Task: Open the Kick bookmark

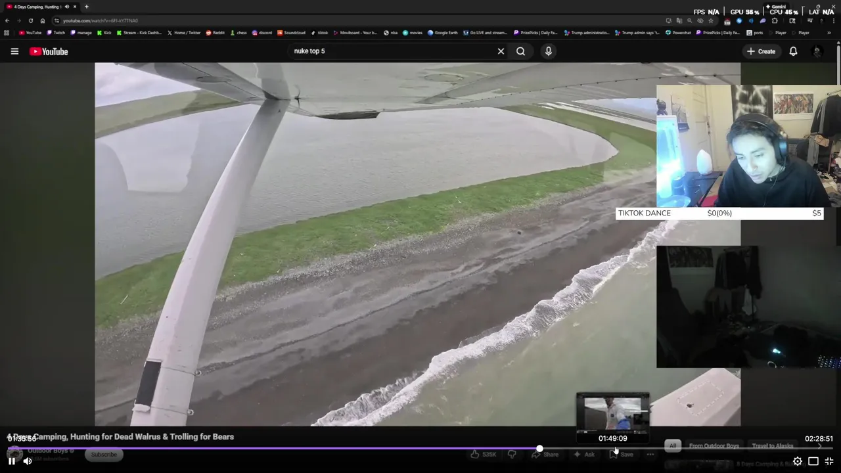Action: [x=104, y=32]
